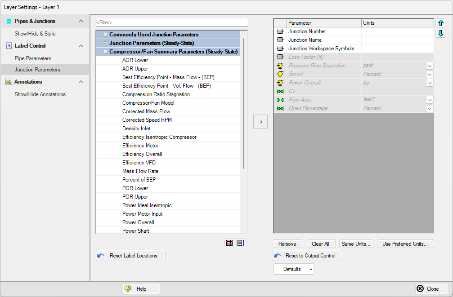This screenshot has height=297, width=453.
Task: Open Show/Hide Annotations page
Action: (x=40, y=94)
